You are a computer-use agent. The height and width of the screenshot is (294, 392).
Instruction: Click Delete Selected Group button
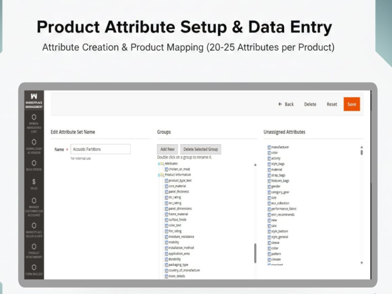(200, 149)
